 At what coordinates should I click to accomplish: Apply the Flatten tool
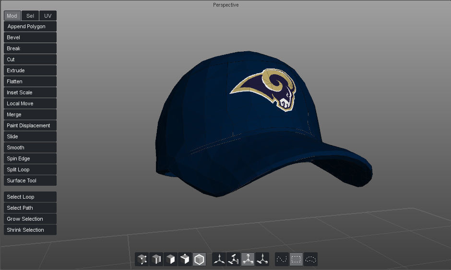point(30,81)
